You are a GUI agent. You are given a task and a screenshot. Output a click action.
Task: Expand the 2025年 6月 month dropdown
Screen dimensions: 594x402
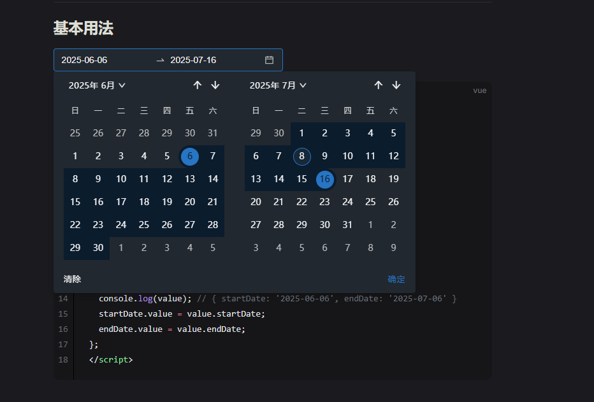pos(97,85)
